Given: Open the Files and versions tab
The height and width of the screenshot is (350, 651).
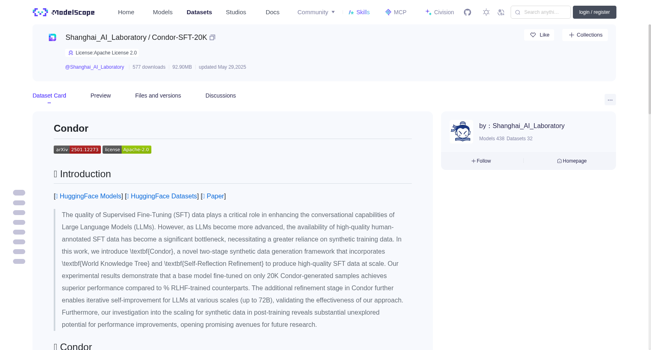Looking at the screenshot, I should click(x=158, y=96).
